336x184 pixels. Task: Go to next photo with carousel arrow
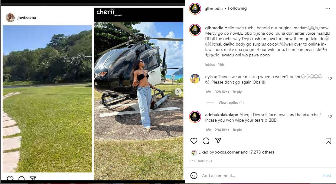178,92
